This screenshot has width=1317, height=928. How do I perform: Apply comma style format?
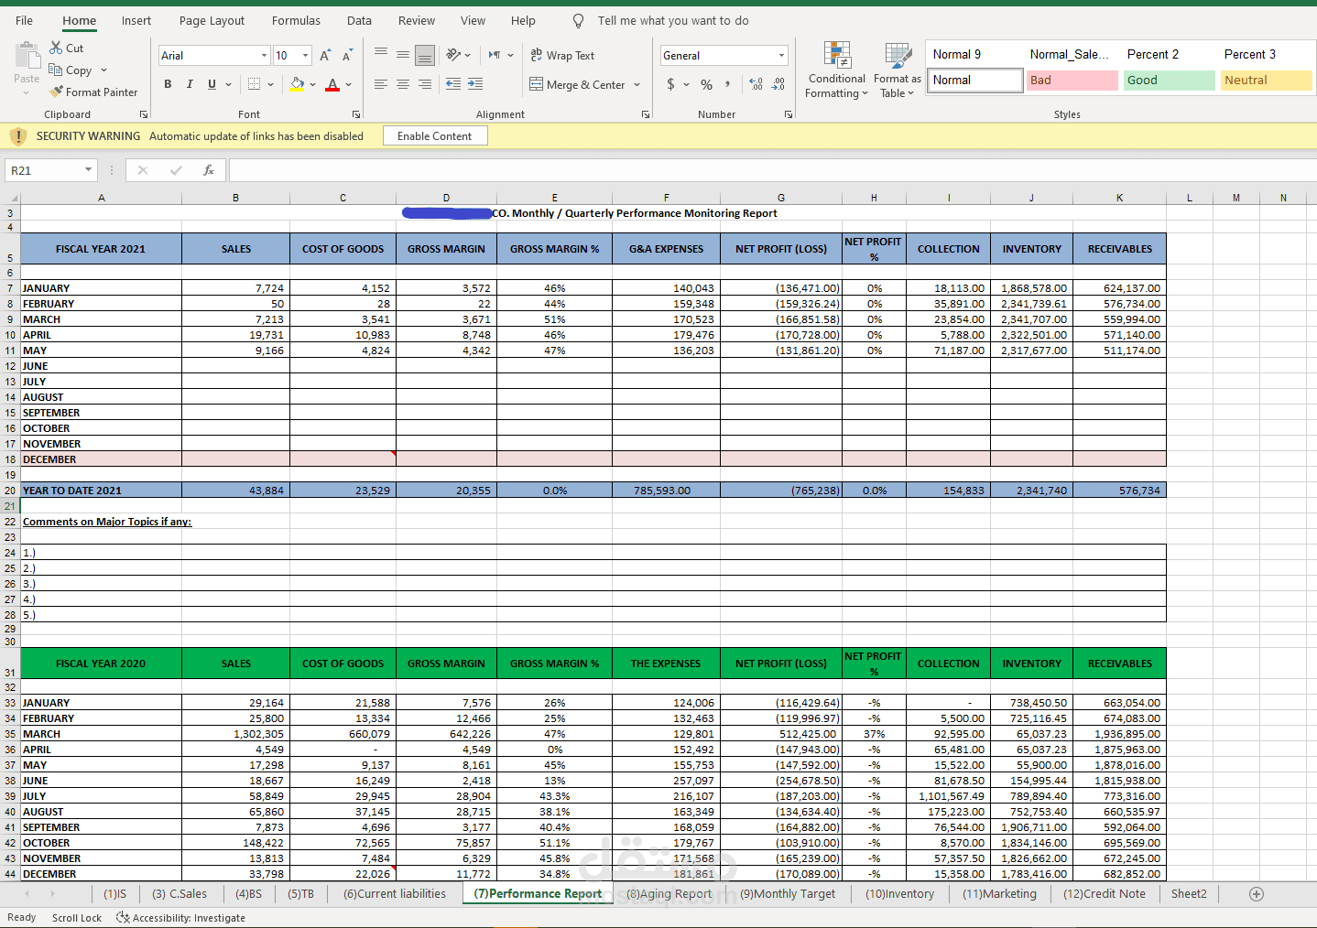[728, 84]
